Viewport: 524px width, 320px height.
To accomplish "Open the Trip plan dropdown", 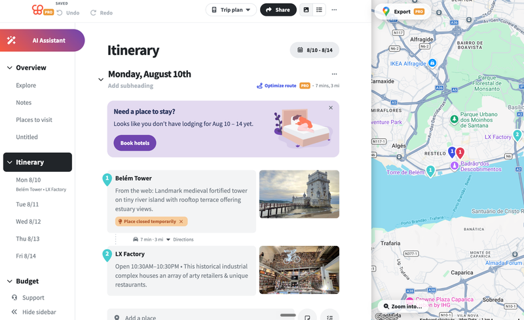I will click(231, 10).
